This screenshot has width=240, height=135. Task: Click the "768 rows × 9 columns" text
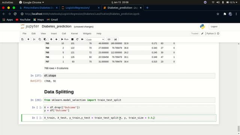[x=56, y=68]
